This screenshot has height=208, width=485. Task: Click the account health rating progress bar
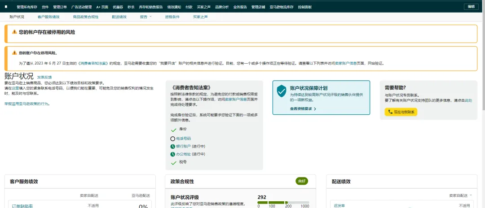coord(283,203)
